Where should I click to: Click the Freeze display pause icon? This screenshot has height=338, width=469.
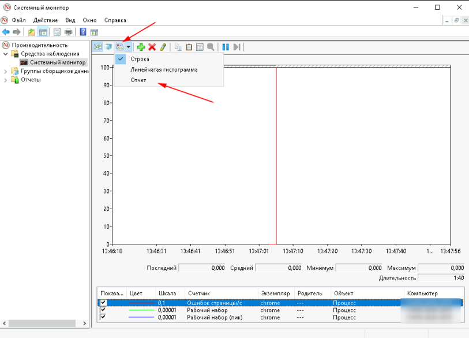pyautogui.click(x=226, y=47)
